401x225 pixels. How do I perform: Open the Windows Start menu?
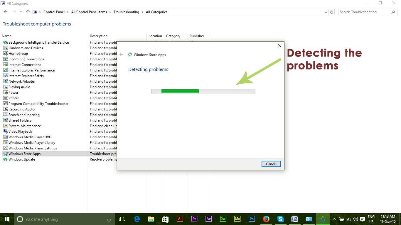click(x=7, y=219)
